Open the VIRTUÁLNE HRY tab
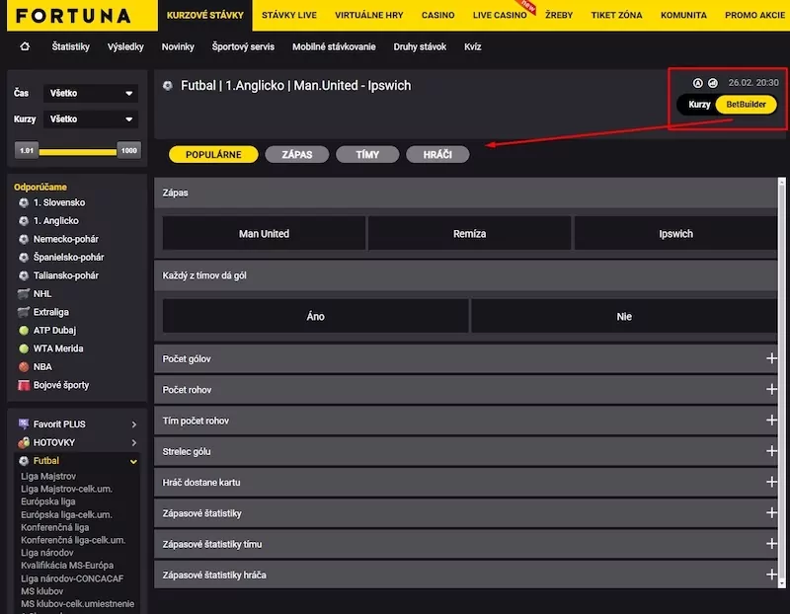 pyautogui.click(x=368, y=15)
